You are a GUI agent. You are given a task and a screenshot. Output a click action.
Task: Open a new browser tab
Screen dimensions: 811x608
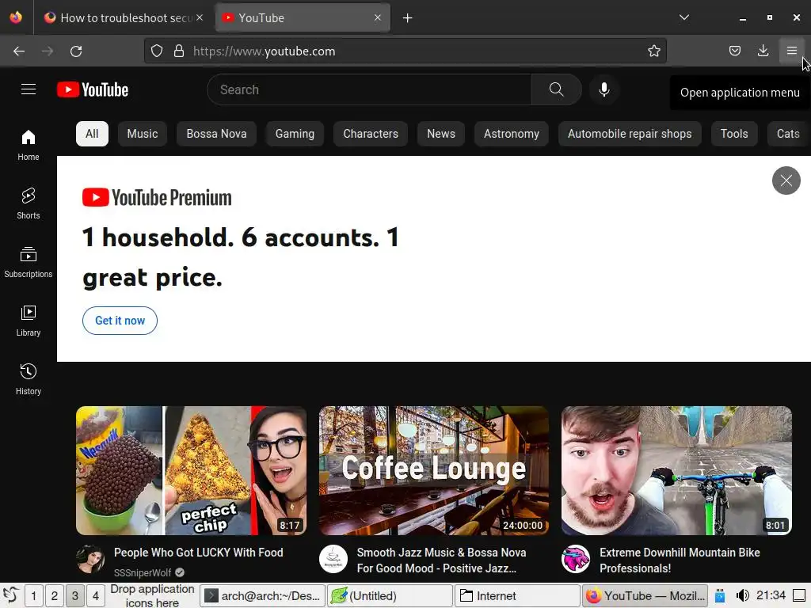pos(408,18)
